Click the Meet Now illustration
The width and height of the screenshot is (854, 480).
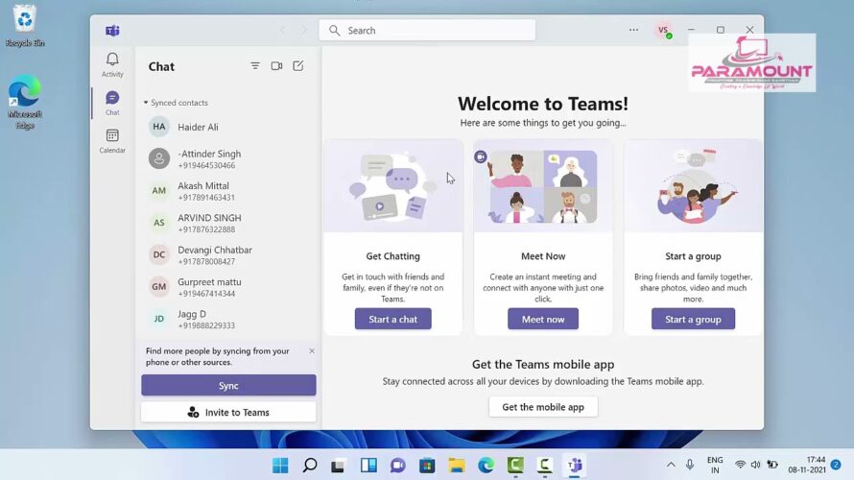543,187
